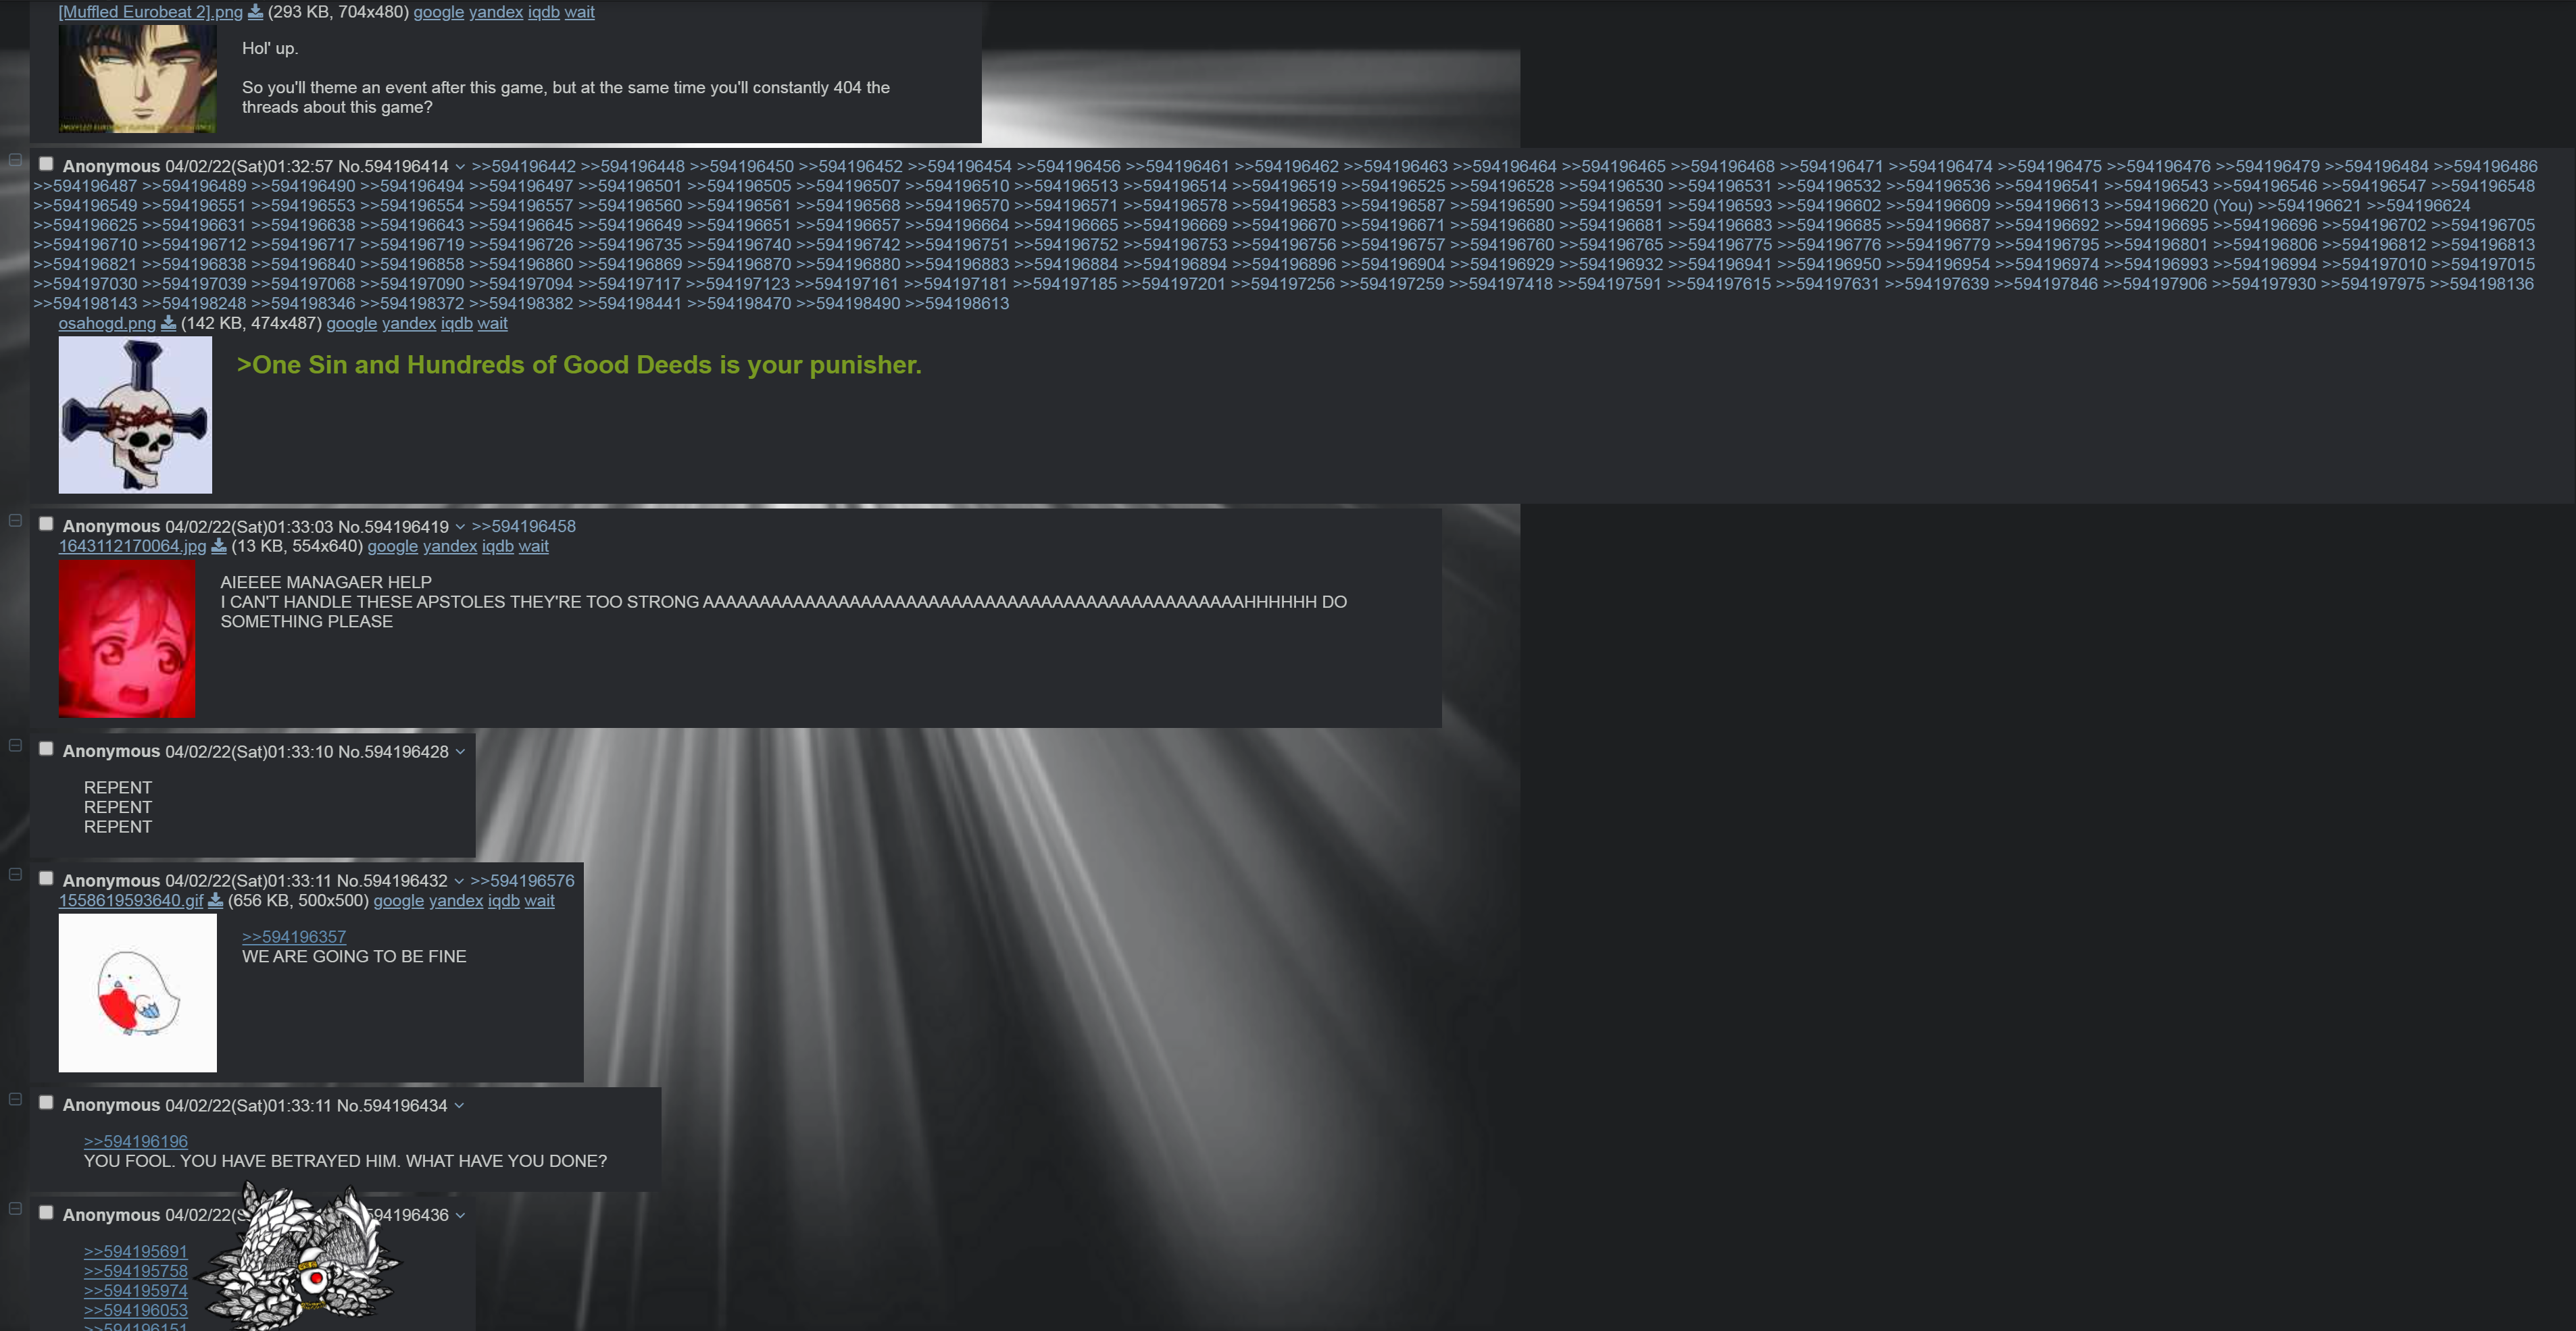This screenshot has width=2576, height=1331.
Task: Click the download icon next to 1558619593640.gif
Action: [215, 900]
